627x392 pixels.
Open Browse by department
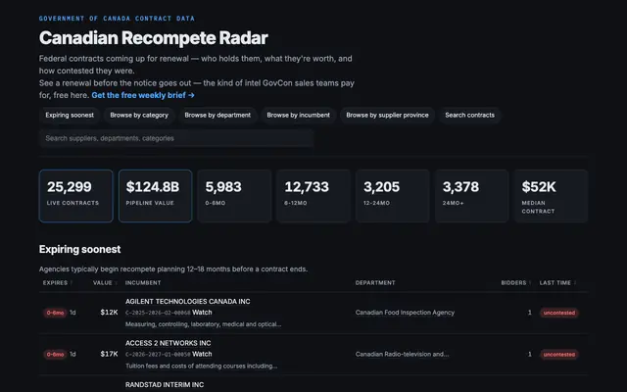click(x=217, y=116)
